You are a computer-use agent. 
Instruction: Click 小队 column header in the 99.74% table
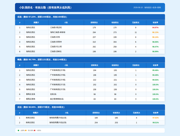tap(66, 65)
